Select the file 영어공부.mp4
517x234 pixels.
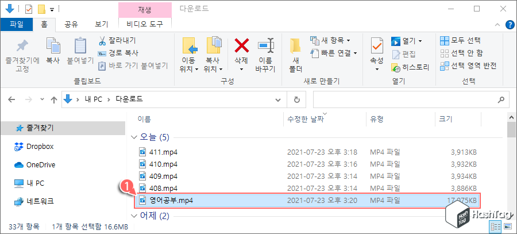click(x=308, y=200)
